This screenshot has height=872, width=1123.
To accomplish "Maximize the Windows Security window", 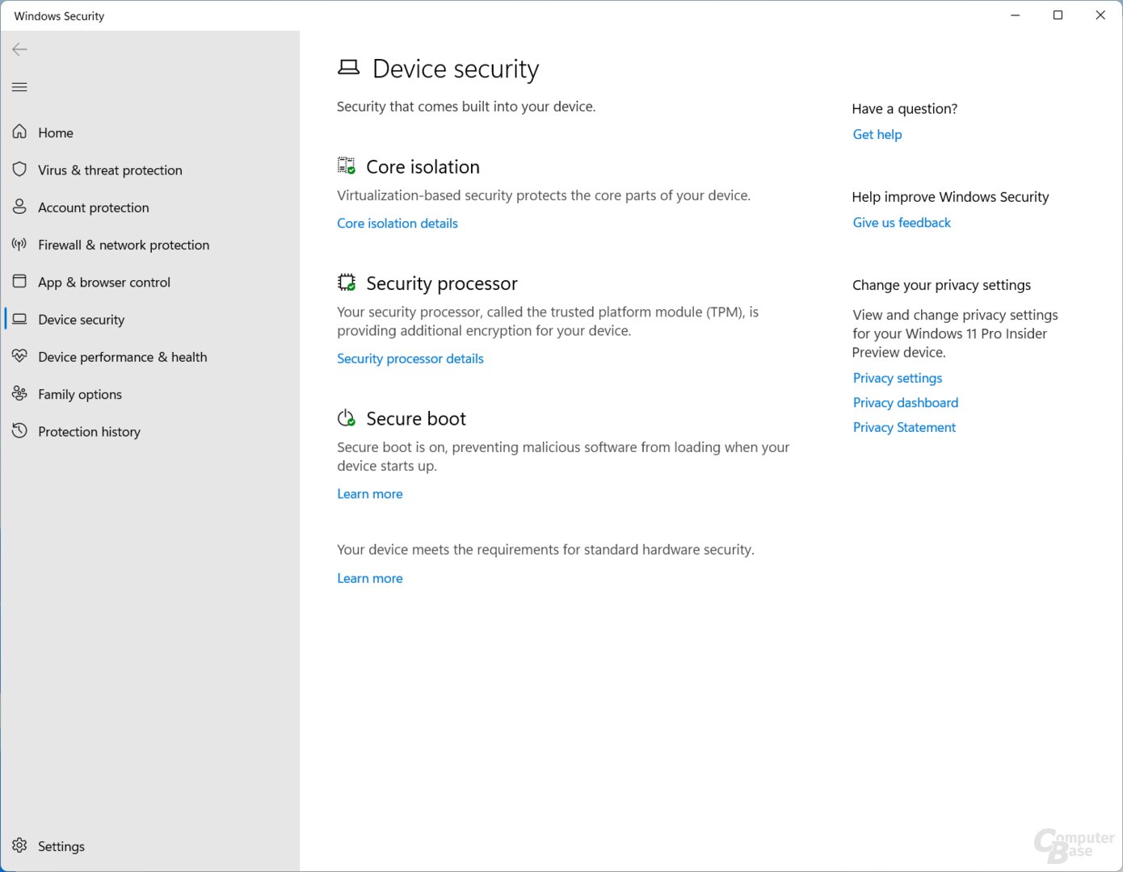I will 1058,15.
